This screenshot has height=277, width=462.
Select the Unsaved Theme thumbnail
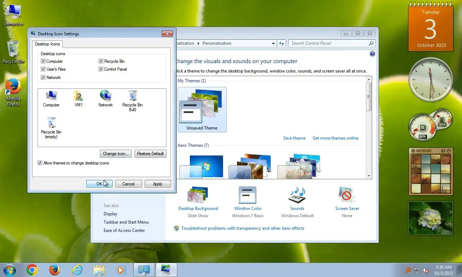point(202,110)
